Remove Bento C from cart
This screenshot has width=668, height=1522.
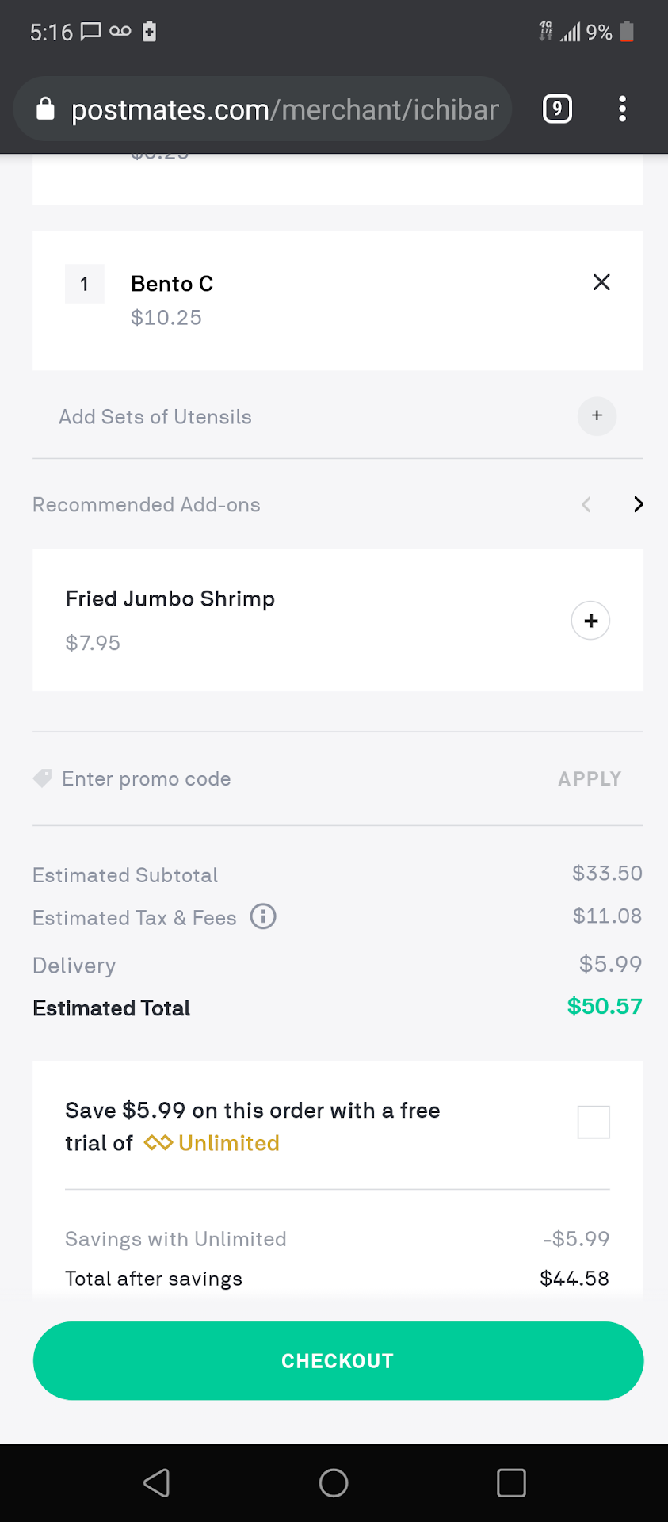pyautogui.click(x=601, y=282)
